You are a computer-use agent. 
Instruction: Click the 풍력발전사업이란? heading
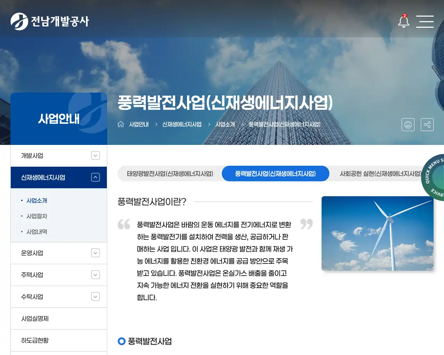click(152, 202)
